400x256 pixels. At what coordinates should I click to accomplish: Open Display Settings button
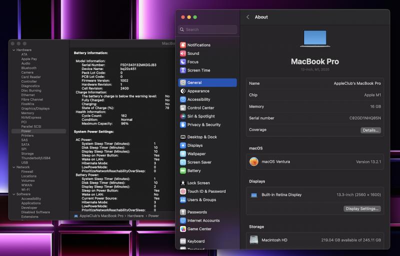pos(362,209)
